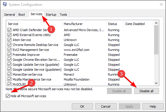Switch to the Tools tab
This screenshot has width=166, height=112.
click(x=63, y=15)
